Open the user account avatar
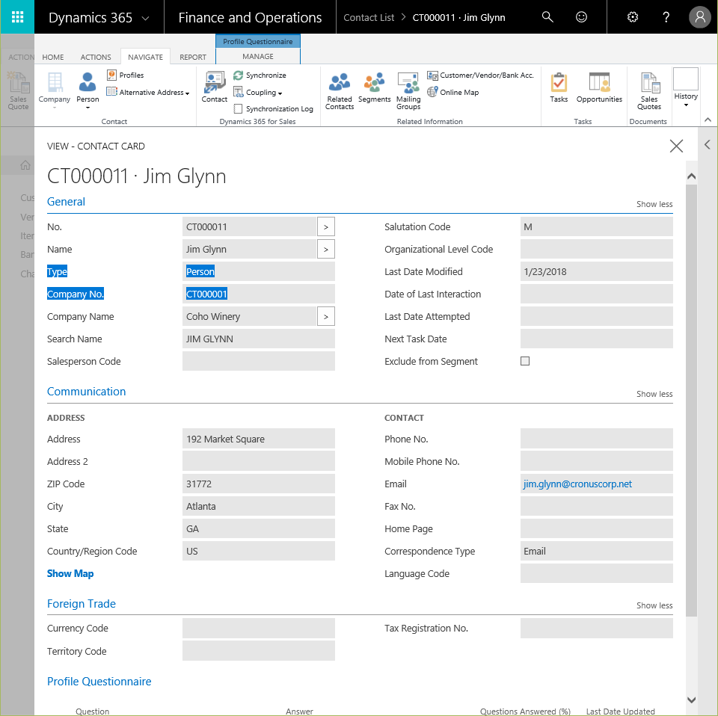This screenshot has width=718, height=716. coord(700,17)
